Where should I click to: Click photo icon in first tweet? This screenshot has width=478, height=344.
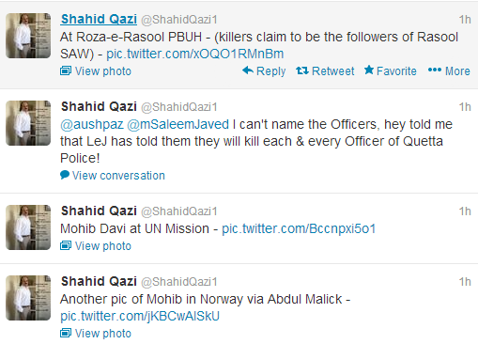coord(66,71)
